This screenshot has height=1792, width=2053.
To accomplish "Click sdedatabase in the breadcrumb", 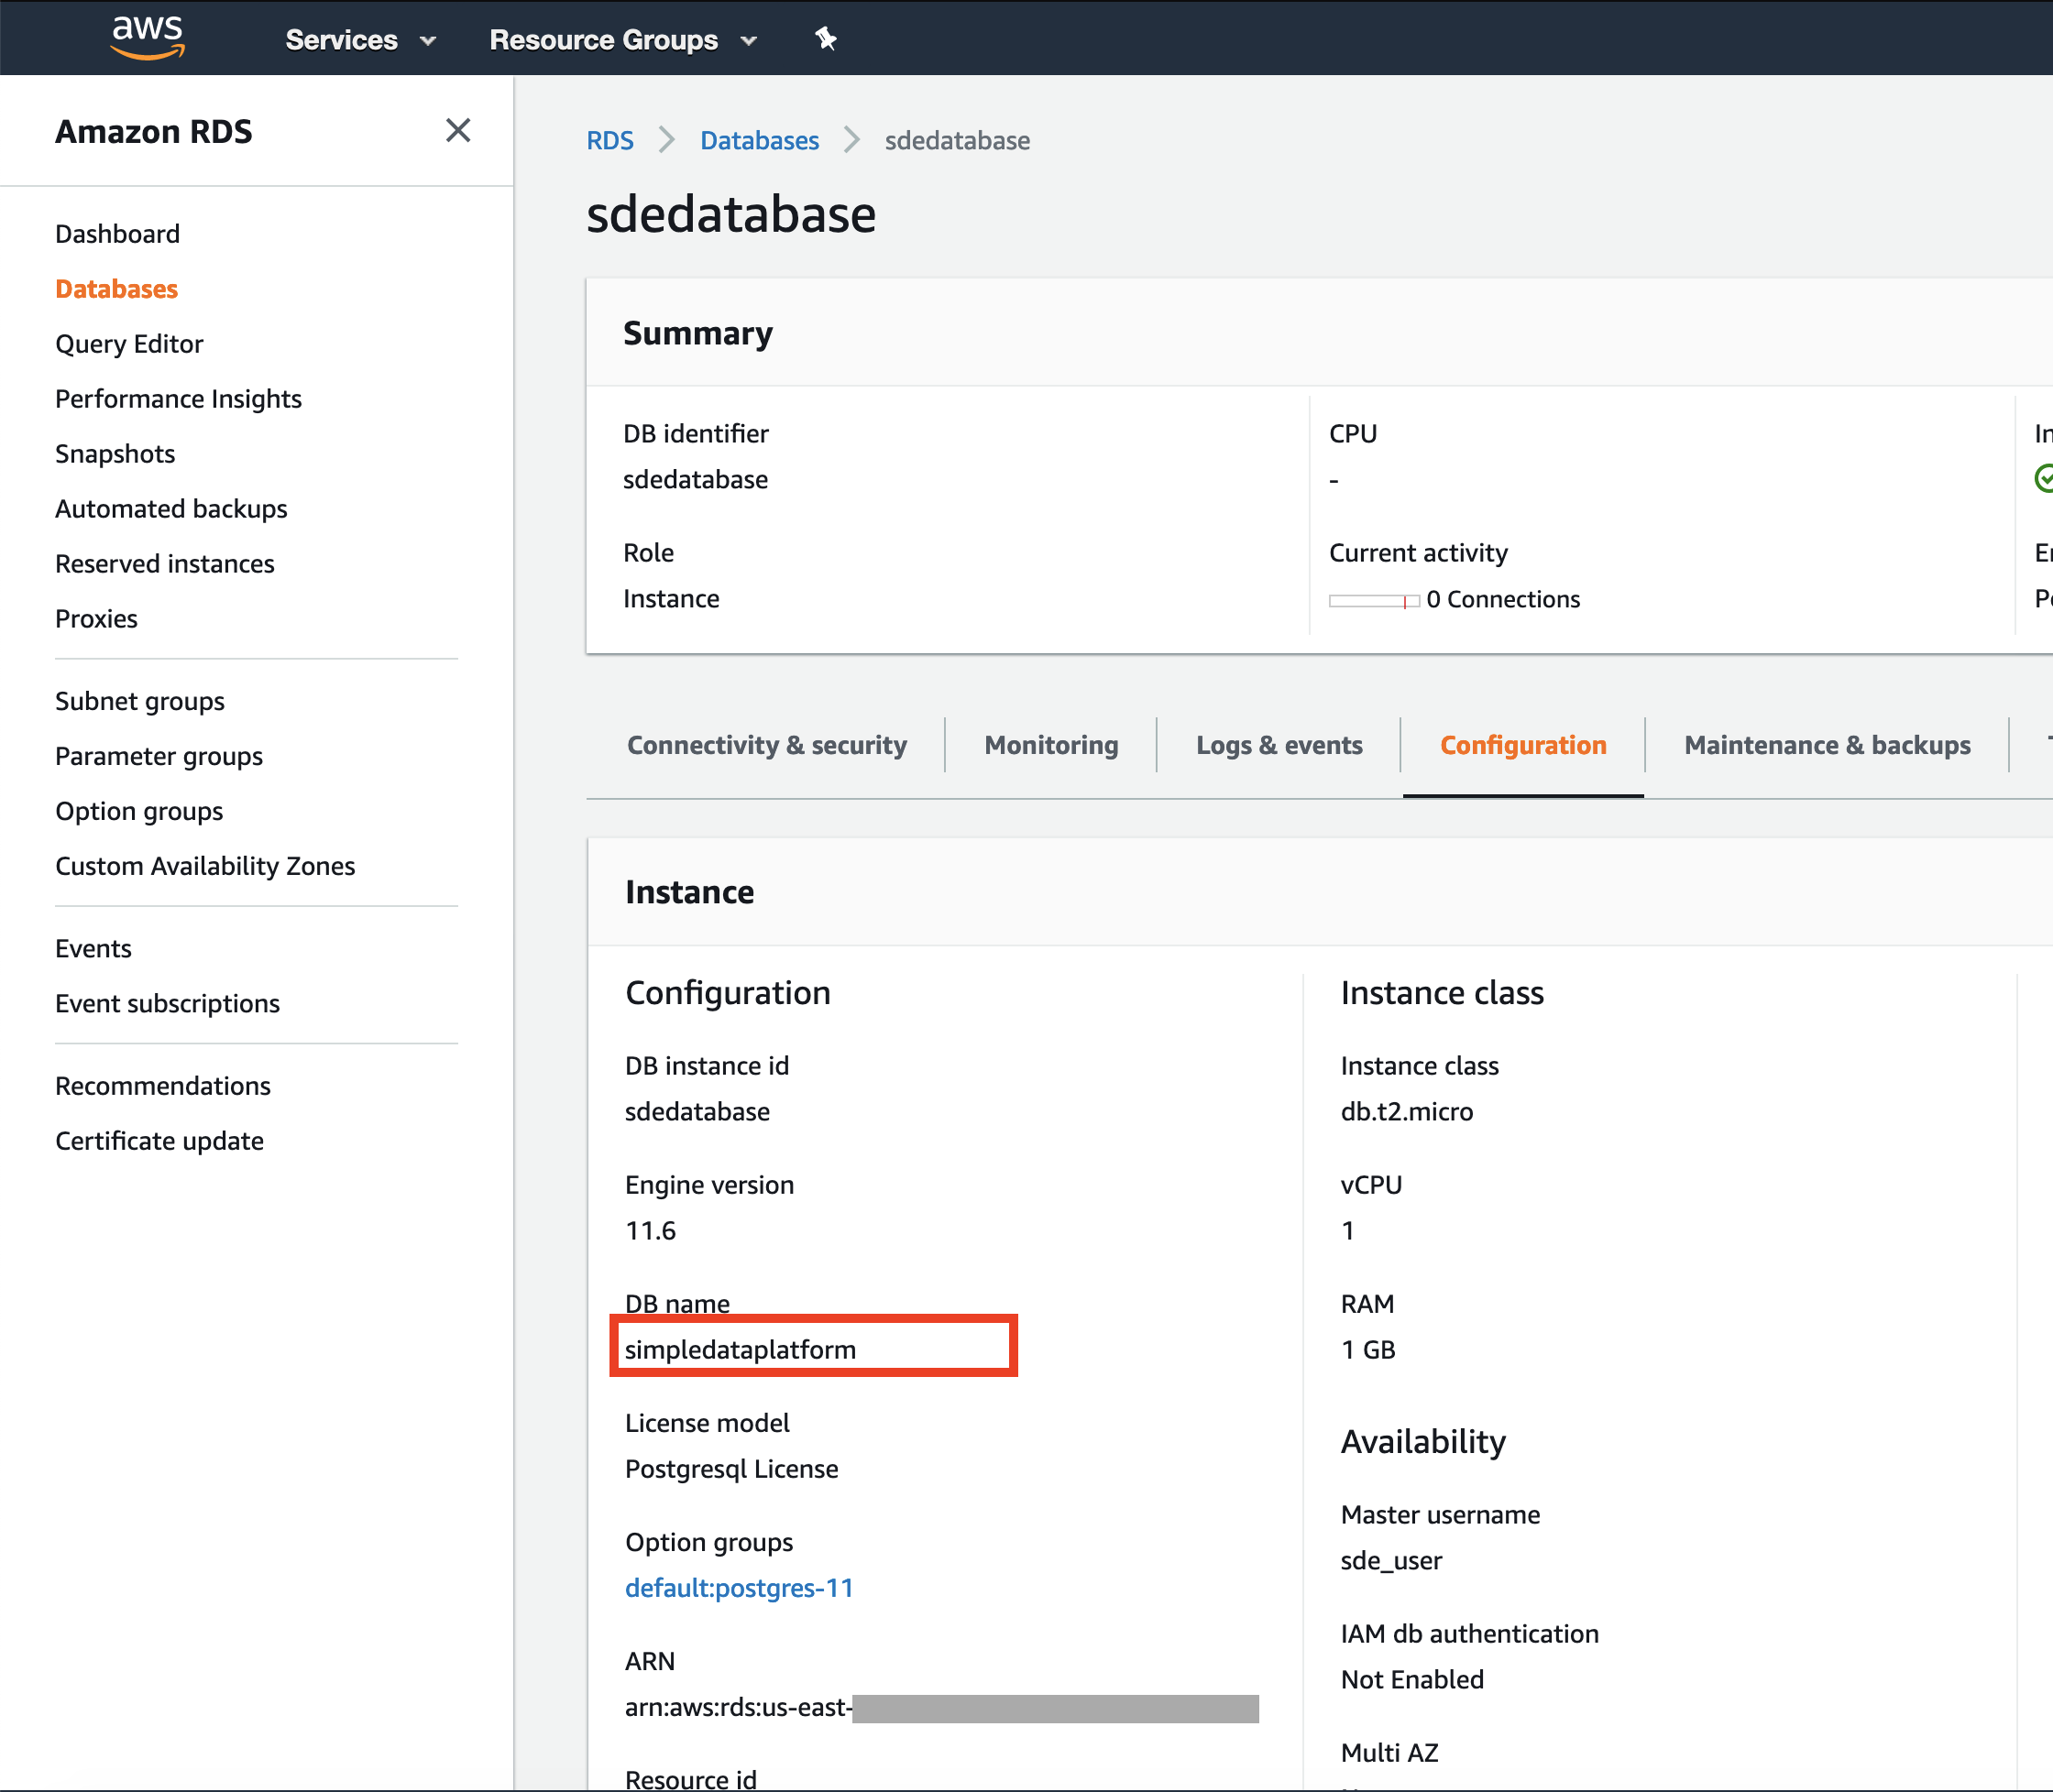I will click(958, 141).
